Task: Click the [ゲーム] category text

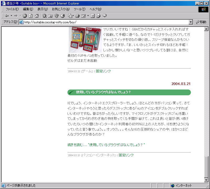Action: 87,71
